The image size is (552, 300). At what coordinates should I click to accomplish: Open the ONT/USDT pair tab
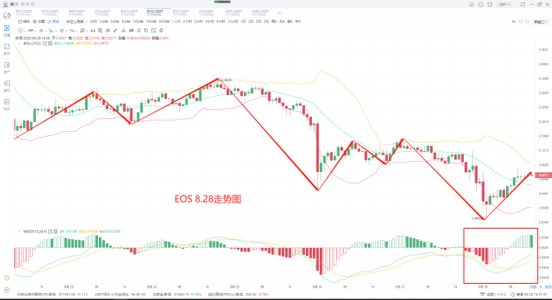(233, 13)
